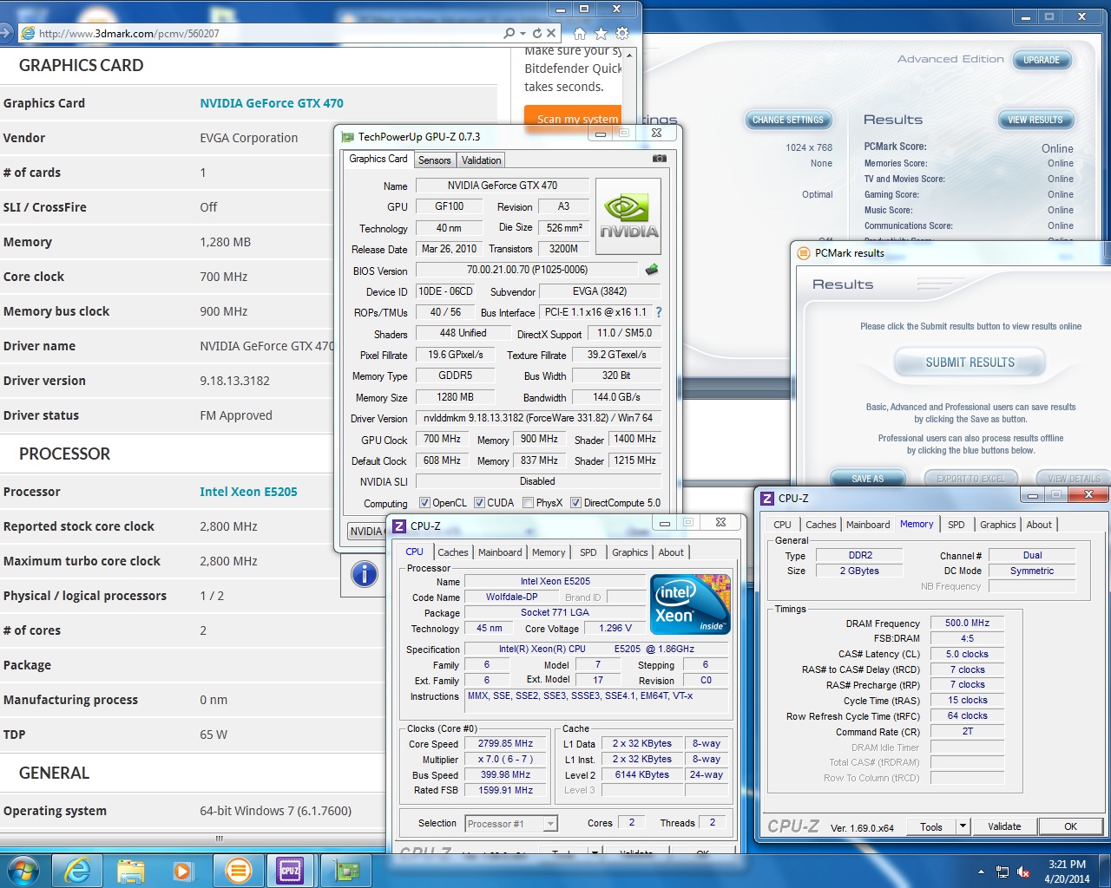
Task: Refresh the 3dmark page in the browser
Action: pos(537,33)
